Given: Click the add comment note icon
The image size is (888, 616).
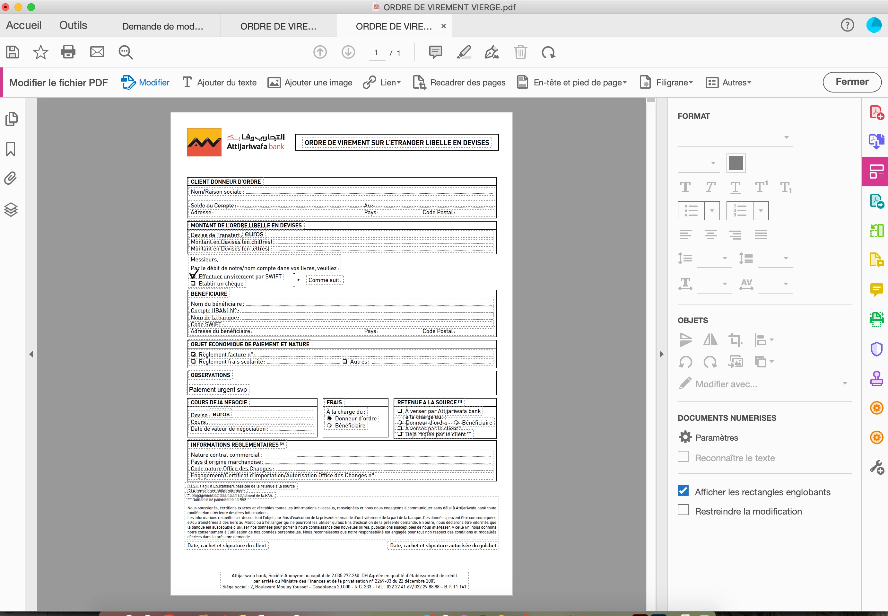Looking at the screenshot, I should click(435, 52).
